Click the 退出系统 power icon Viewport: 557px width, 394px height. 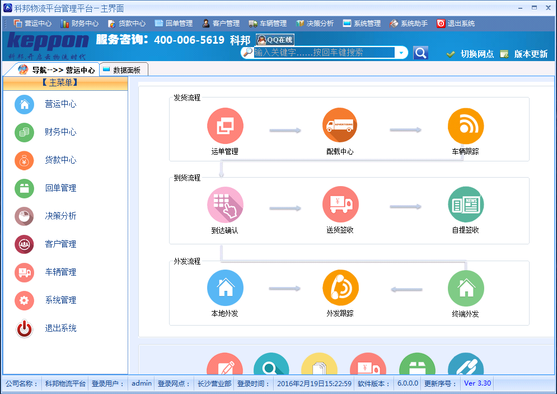click(x=24, y=328)
